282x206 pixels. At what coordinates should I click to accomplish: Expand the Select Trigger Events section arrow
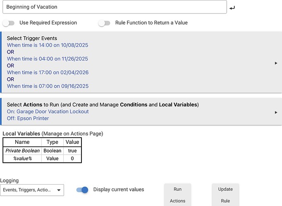pos(276,63)
